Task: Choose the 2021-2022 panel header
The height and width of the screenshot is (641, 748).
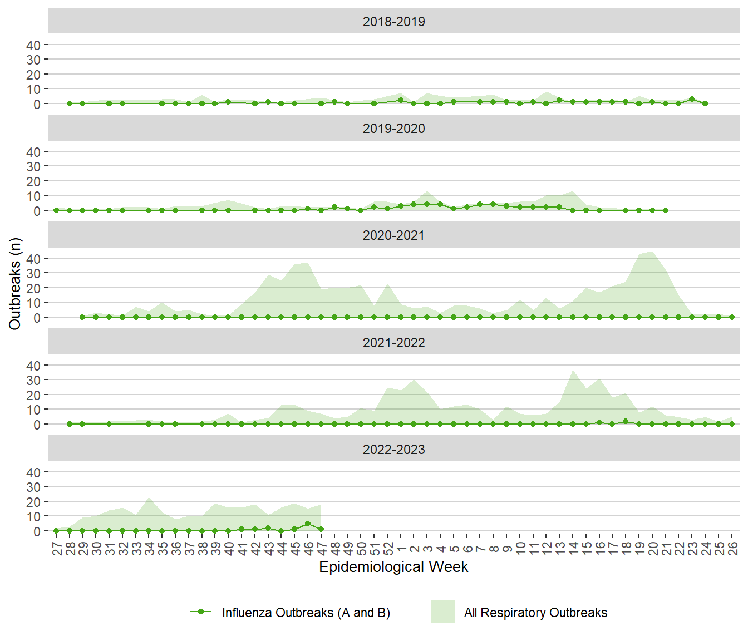Action: [x=393, y=343]
